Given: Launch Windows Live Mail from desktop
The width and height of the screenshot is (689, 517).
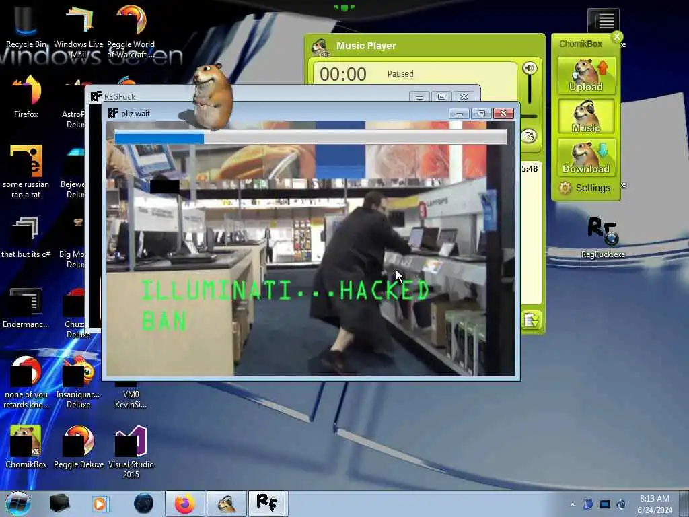Looking at the screenshot, I should click(79, 31).
